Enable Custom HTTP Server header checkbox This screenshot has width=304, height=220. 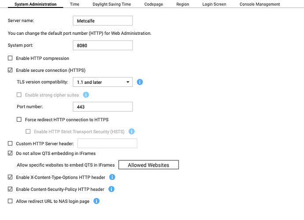[x=11, y=143]
